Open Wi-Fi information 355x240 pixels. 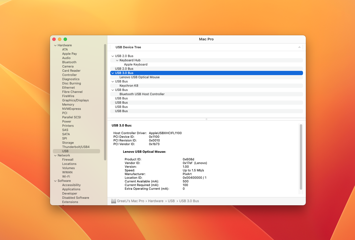pyautogui.click(x=66, y=176)
